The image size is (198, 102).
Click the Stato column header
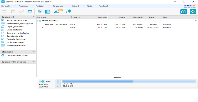click(153, 17)
